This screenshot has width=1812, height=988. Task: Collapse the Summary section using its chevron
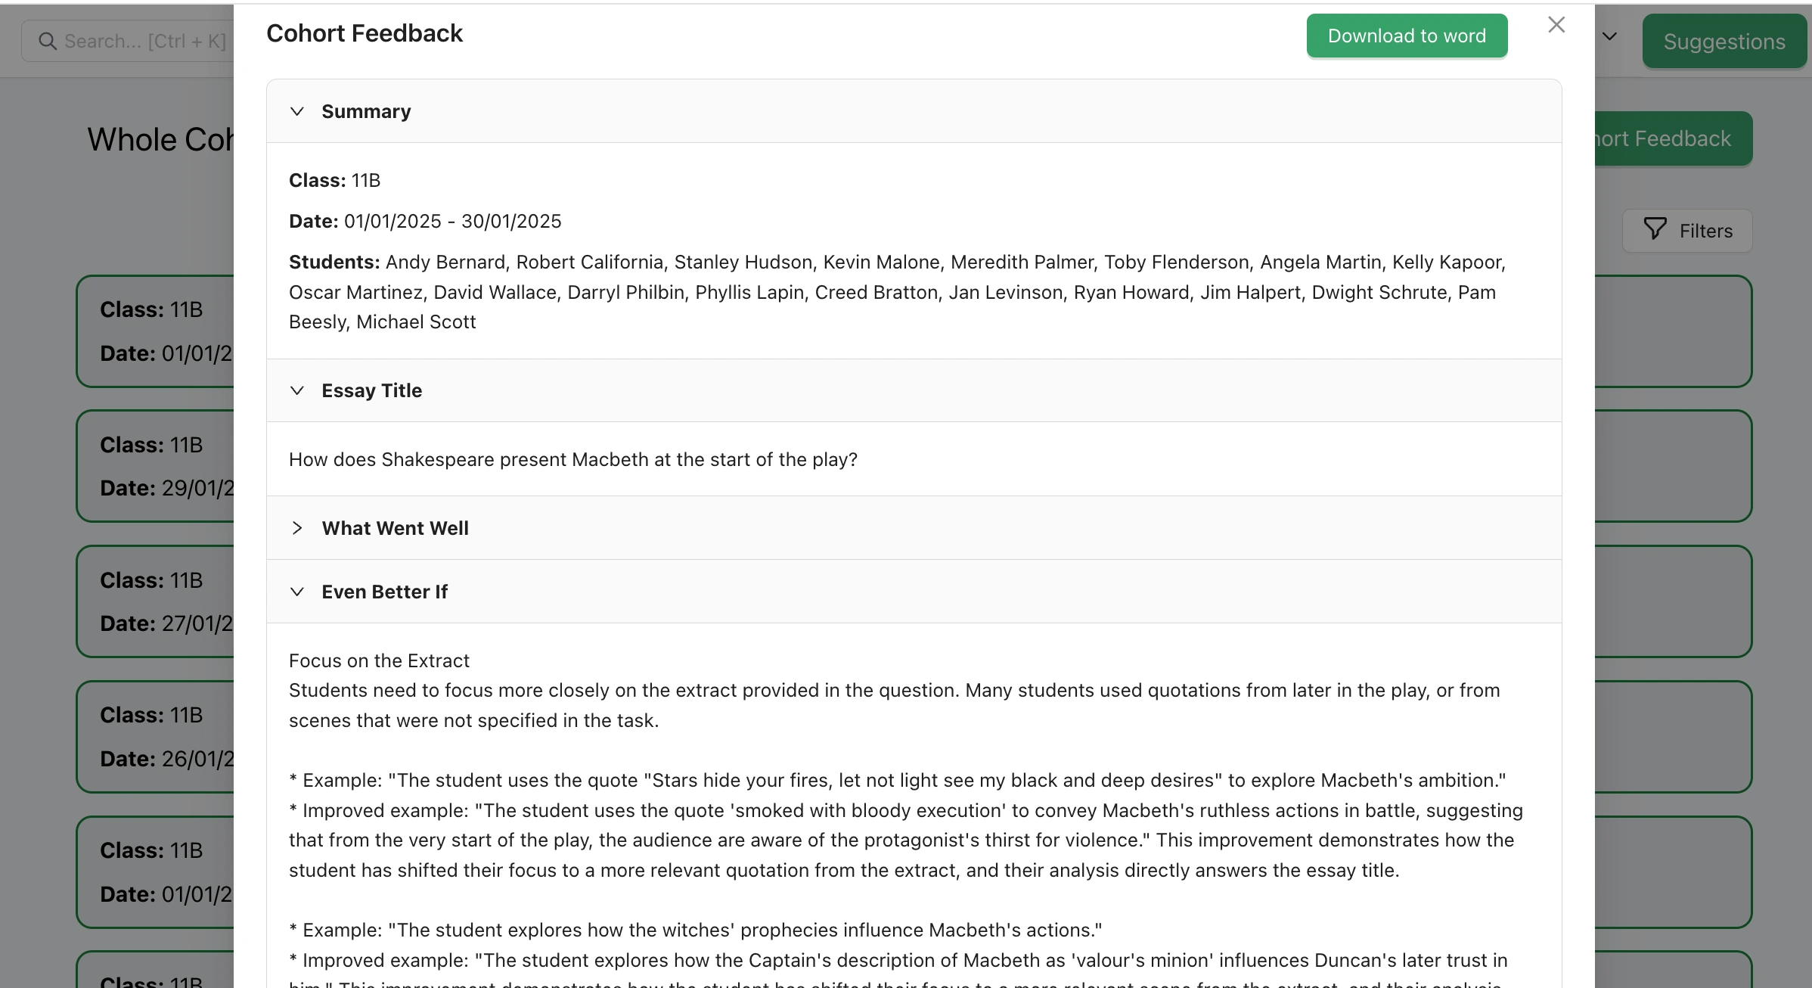[297, 112]
